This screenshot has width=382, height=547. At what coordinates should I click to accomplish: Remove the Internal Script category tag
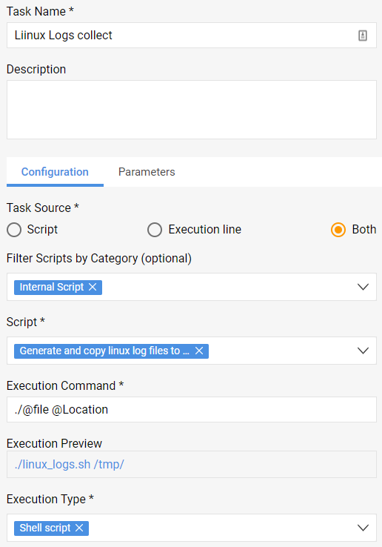point(93,287)
